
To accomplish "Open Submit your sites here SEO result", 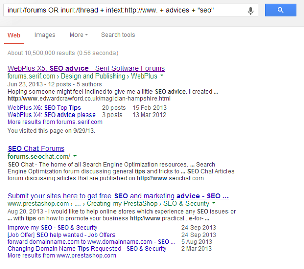I will (x=118, y=196).
